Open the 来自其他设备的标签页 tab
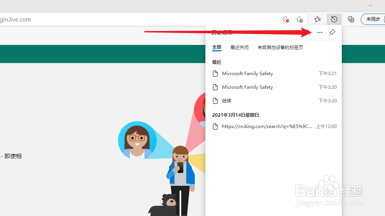This screenshot has height=216, width=385. coord(280,48)
